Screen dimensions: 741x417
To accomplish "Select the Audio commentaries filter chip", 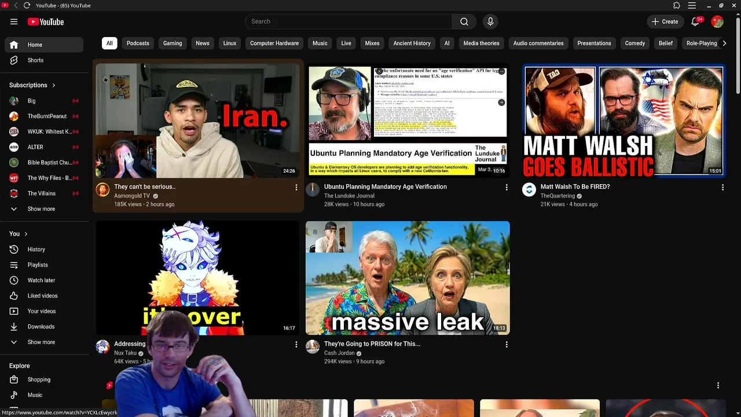I will pos(538,43).
